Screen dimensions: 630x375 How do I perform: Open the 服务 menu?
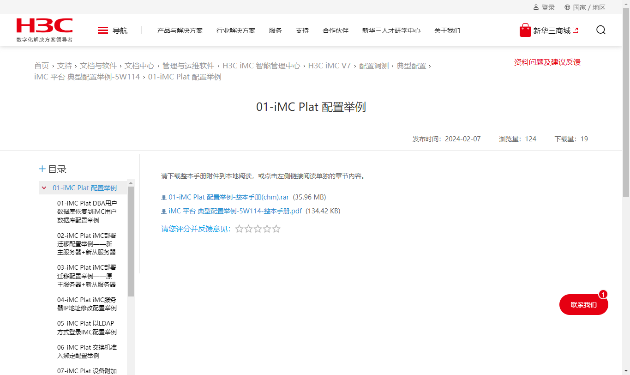click(x=276, y=30)
